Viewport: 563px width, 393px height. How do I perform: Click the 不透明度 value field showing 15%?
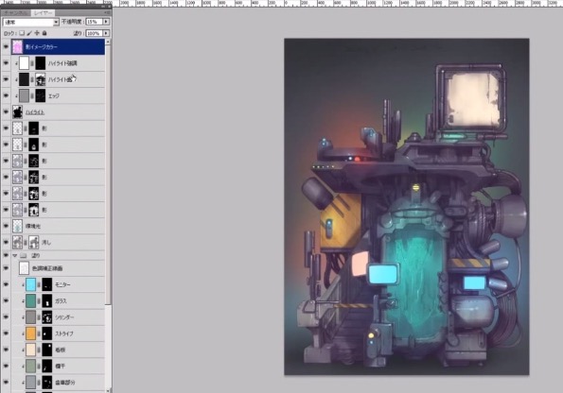(x=95, y=22)
